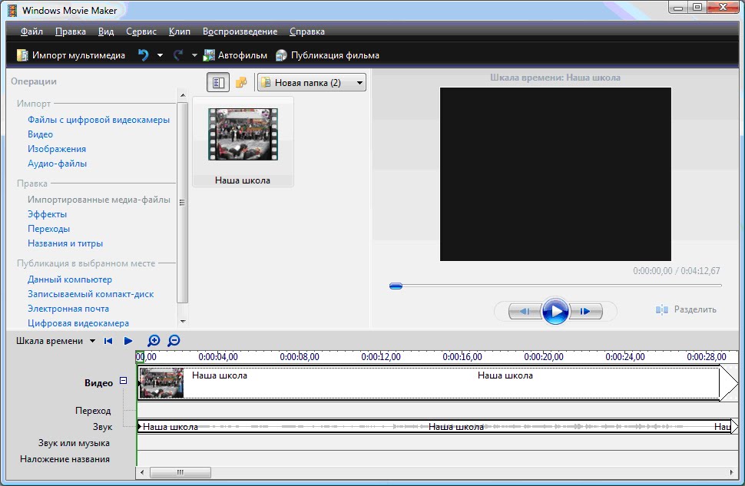This screenshot has height=486, width=745.
Task: Click the Undo arrow icon in toolbar
Action: (x=143, y=55)
